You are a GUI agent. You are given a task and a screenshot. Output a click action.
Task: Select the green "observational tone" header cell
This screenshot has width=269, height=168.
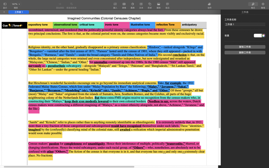pyautogui.click(x=66, y=25)
